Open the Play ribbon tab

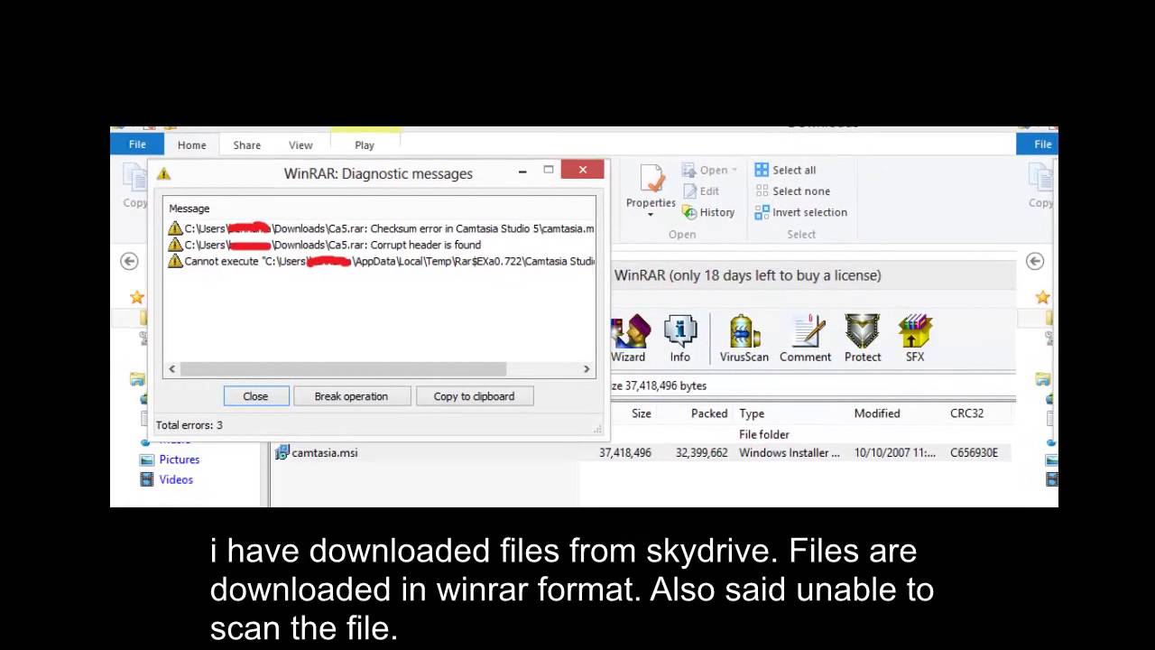[x=365, y=144]
